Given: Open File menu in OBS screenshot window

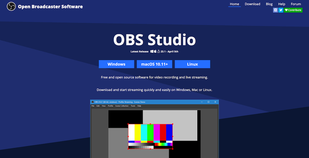Looking at the screenshot, I should coord(93,106).
